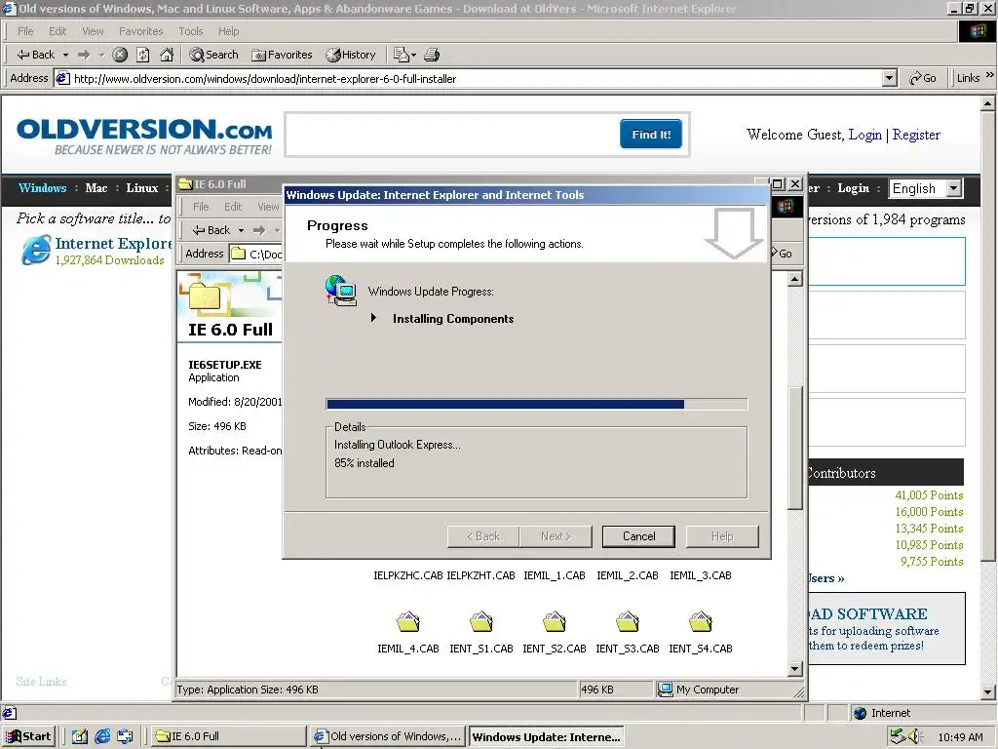Select the IEMIL_4.CAB file icon

(408, 622)
